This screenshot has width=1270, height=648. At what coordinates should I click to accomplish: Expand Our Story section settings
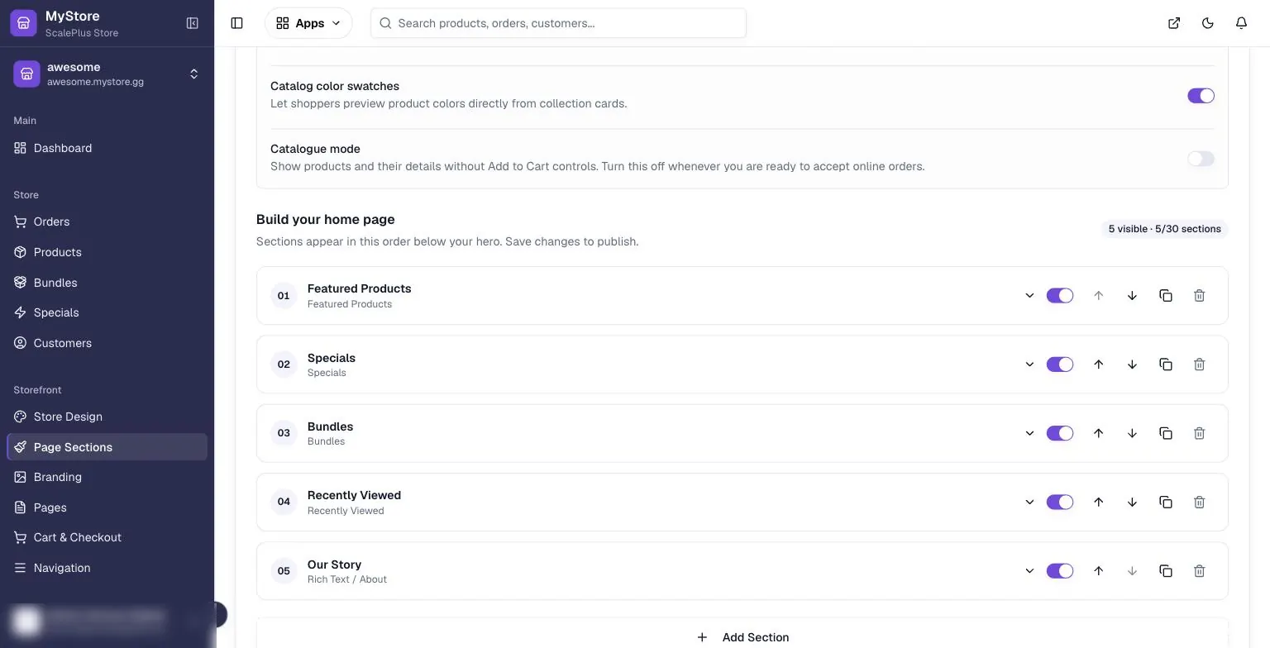[x=1029, y=571]
